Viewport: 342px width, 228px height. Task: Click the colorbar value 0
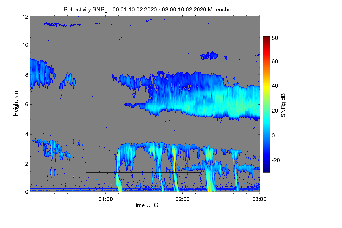(x=273, y=135)
